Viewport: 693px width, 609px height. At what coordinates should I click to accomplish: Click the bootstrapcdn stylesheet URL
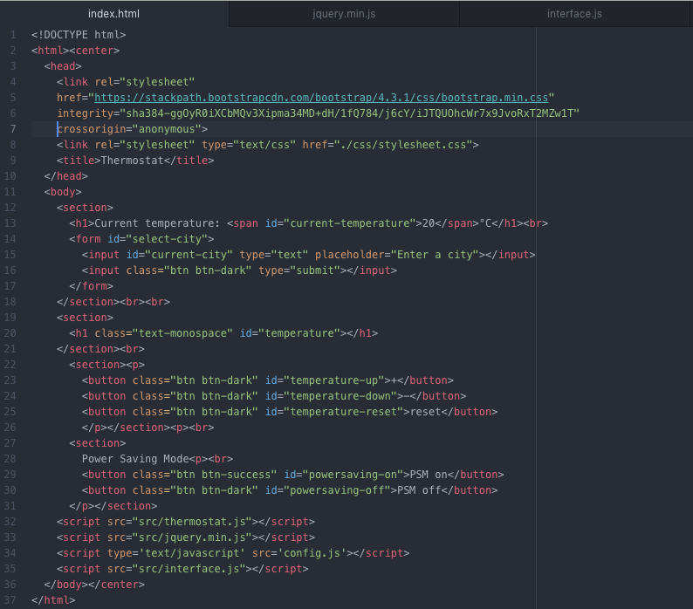321,98
